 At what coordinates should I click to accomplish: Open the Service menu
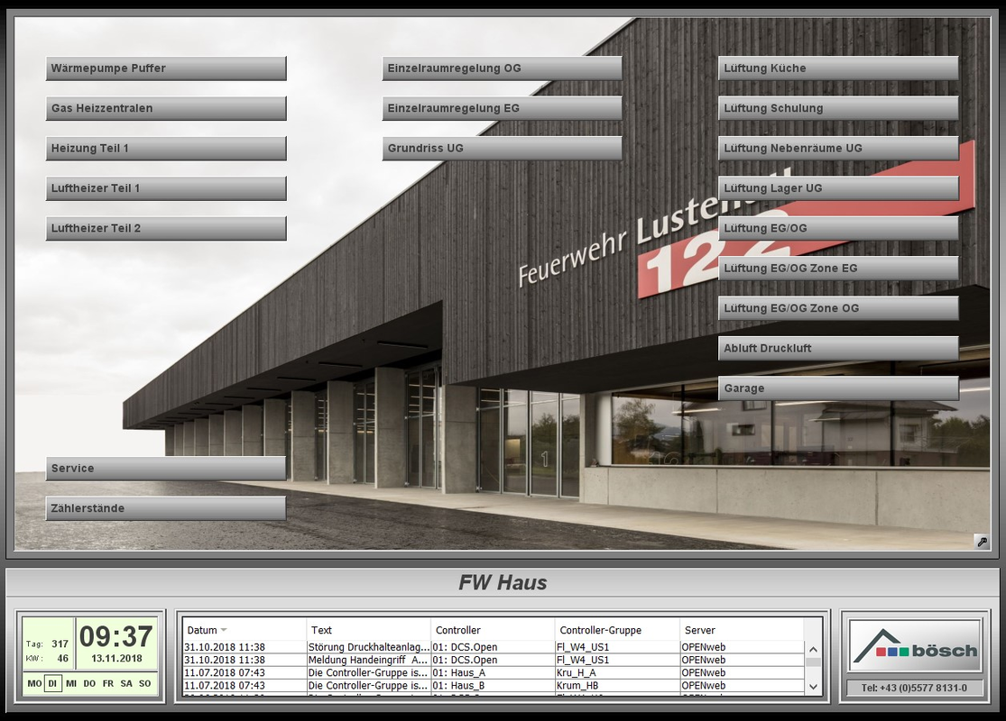coord(166,469)
